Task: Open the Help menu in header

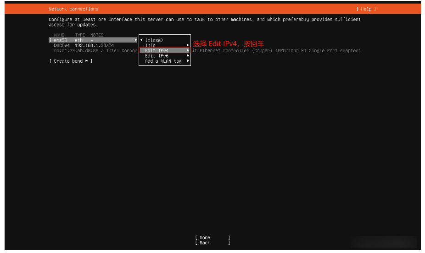Action: [366, 9]
